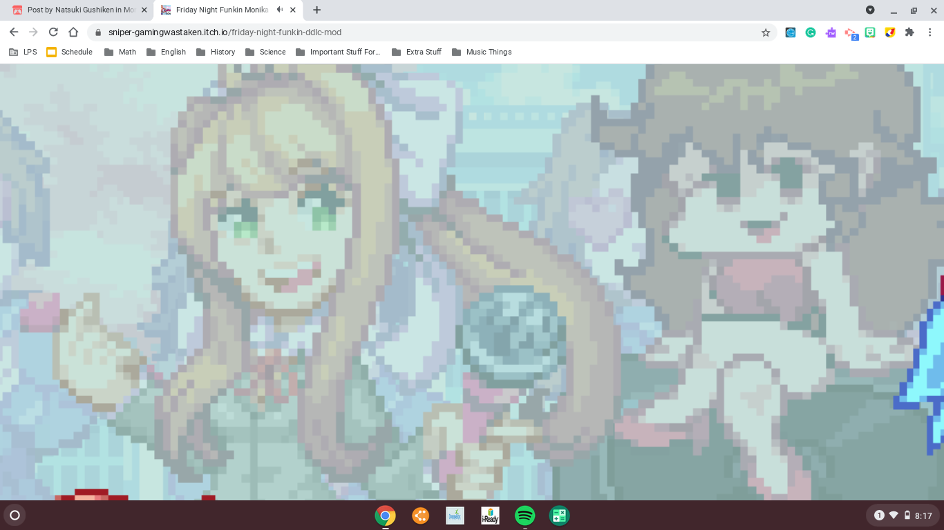
Task: Expand the Extra Stuff bookmarks folder
Action: click(x=417, y=52)
